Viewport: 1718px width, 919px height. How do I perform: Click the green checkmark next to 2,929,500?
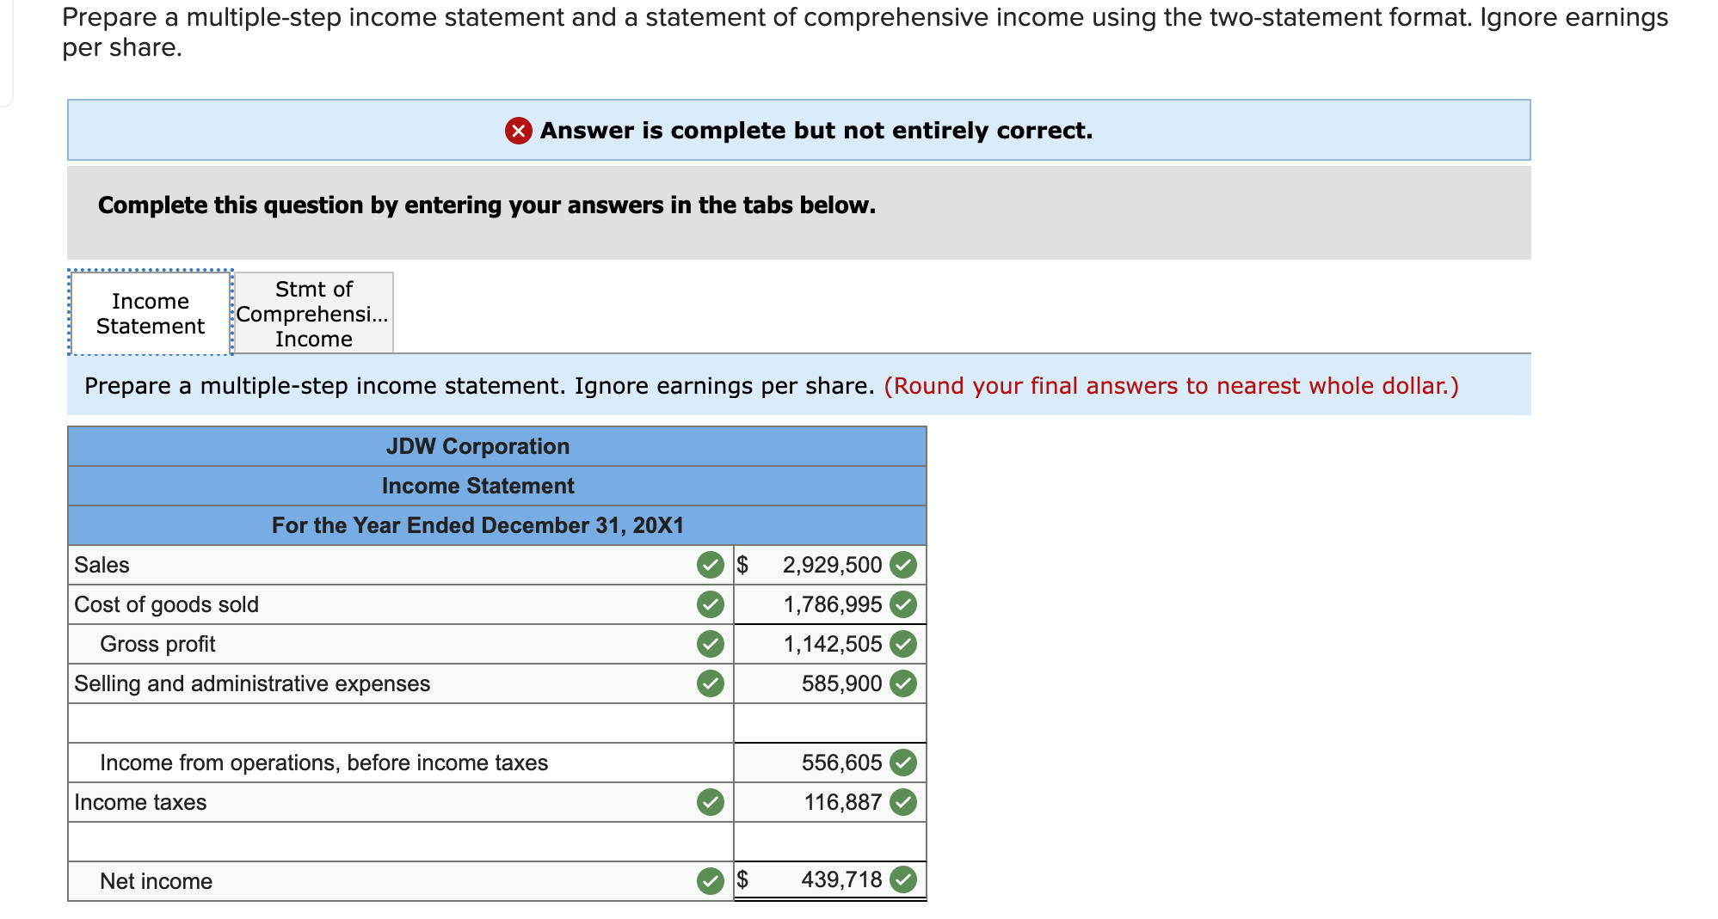click(x=902, y=565)
